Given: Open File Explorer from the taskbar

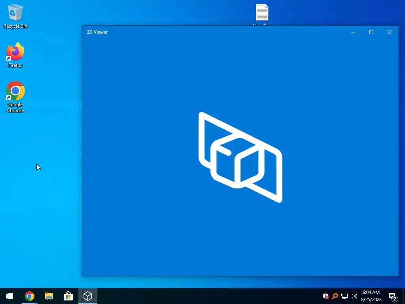Looking at the screenshot, I should [49, 296].
